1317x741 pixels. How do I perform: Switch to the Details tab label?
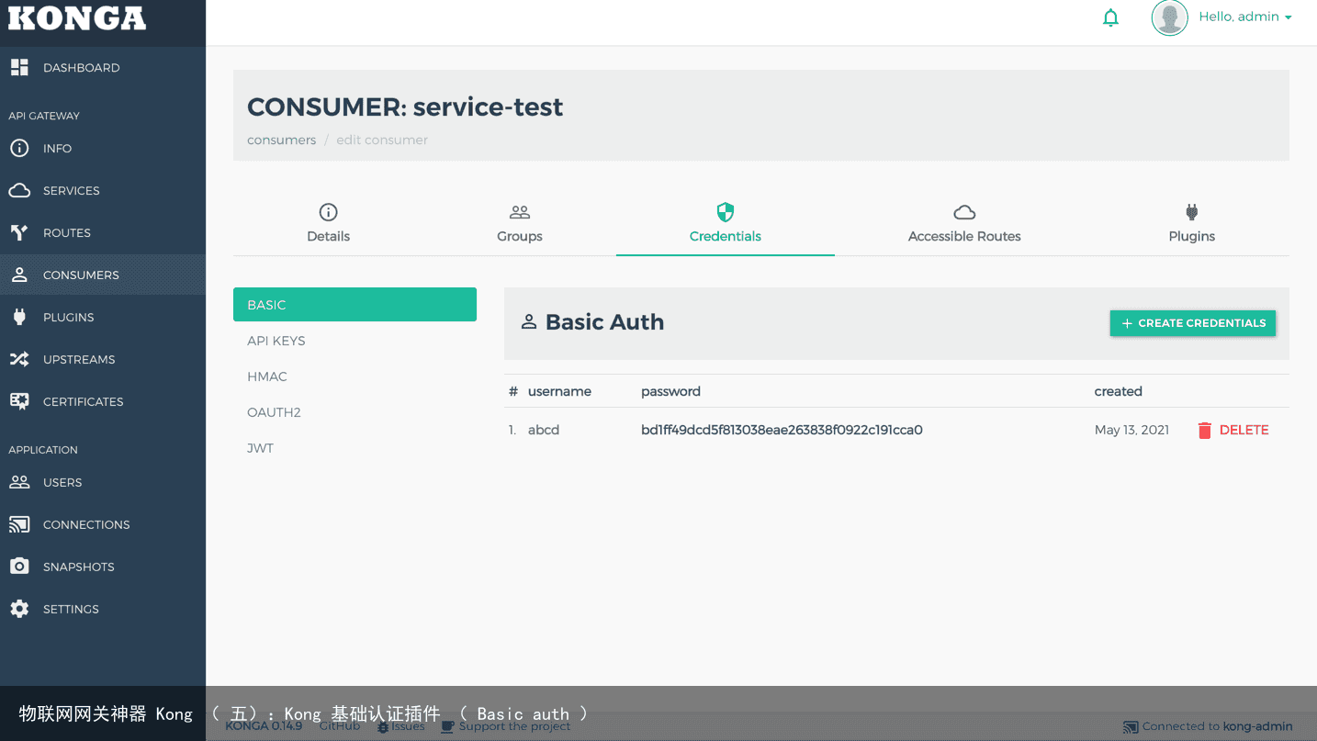click(x=328, y=236)
